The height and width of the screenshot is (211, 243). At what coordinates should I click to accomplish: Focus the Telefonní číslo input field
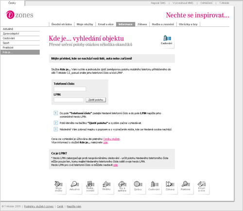coord(70,89)
